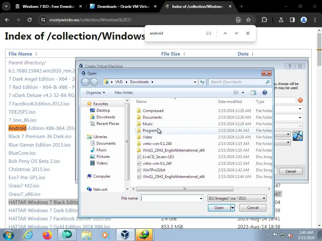Screen dimensions: 322x241
Task: Click the Open button
Action: pyautogui.click(x=219, y=208)
